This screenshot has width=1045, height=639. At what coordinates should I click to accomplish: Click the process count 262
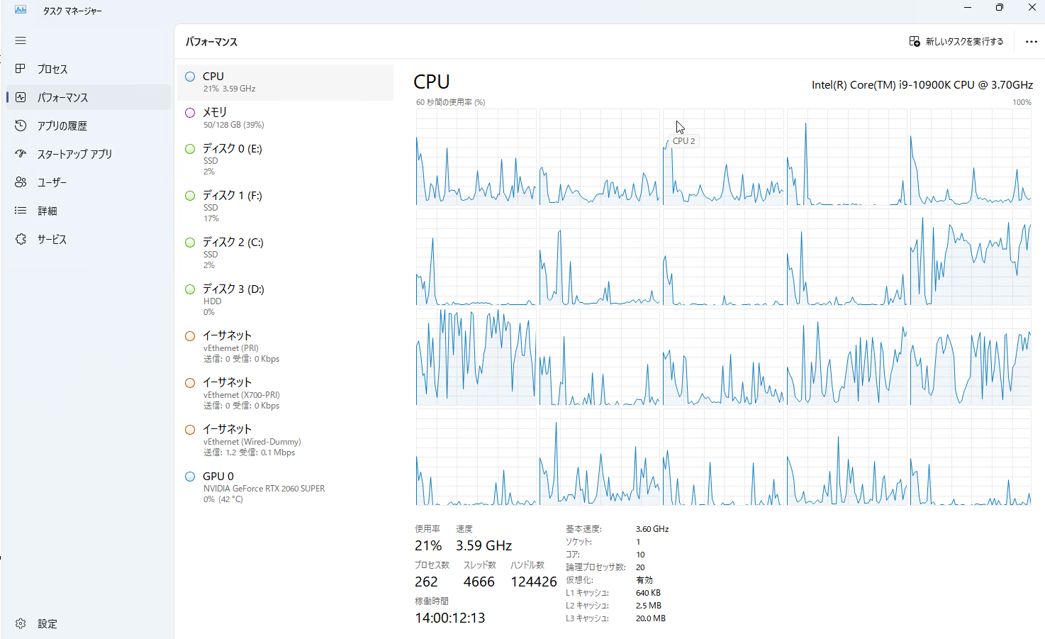coord(426,582)
